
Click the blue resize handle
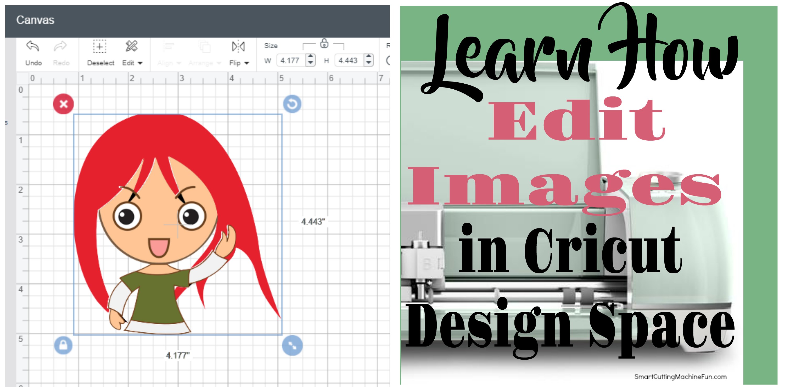point(292,345)
